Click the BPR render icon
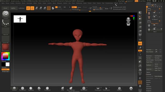Screen dimensions: 165x92 click(x=140, y=13)
